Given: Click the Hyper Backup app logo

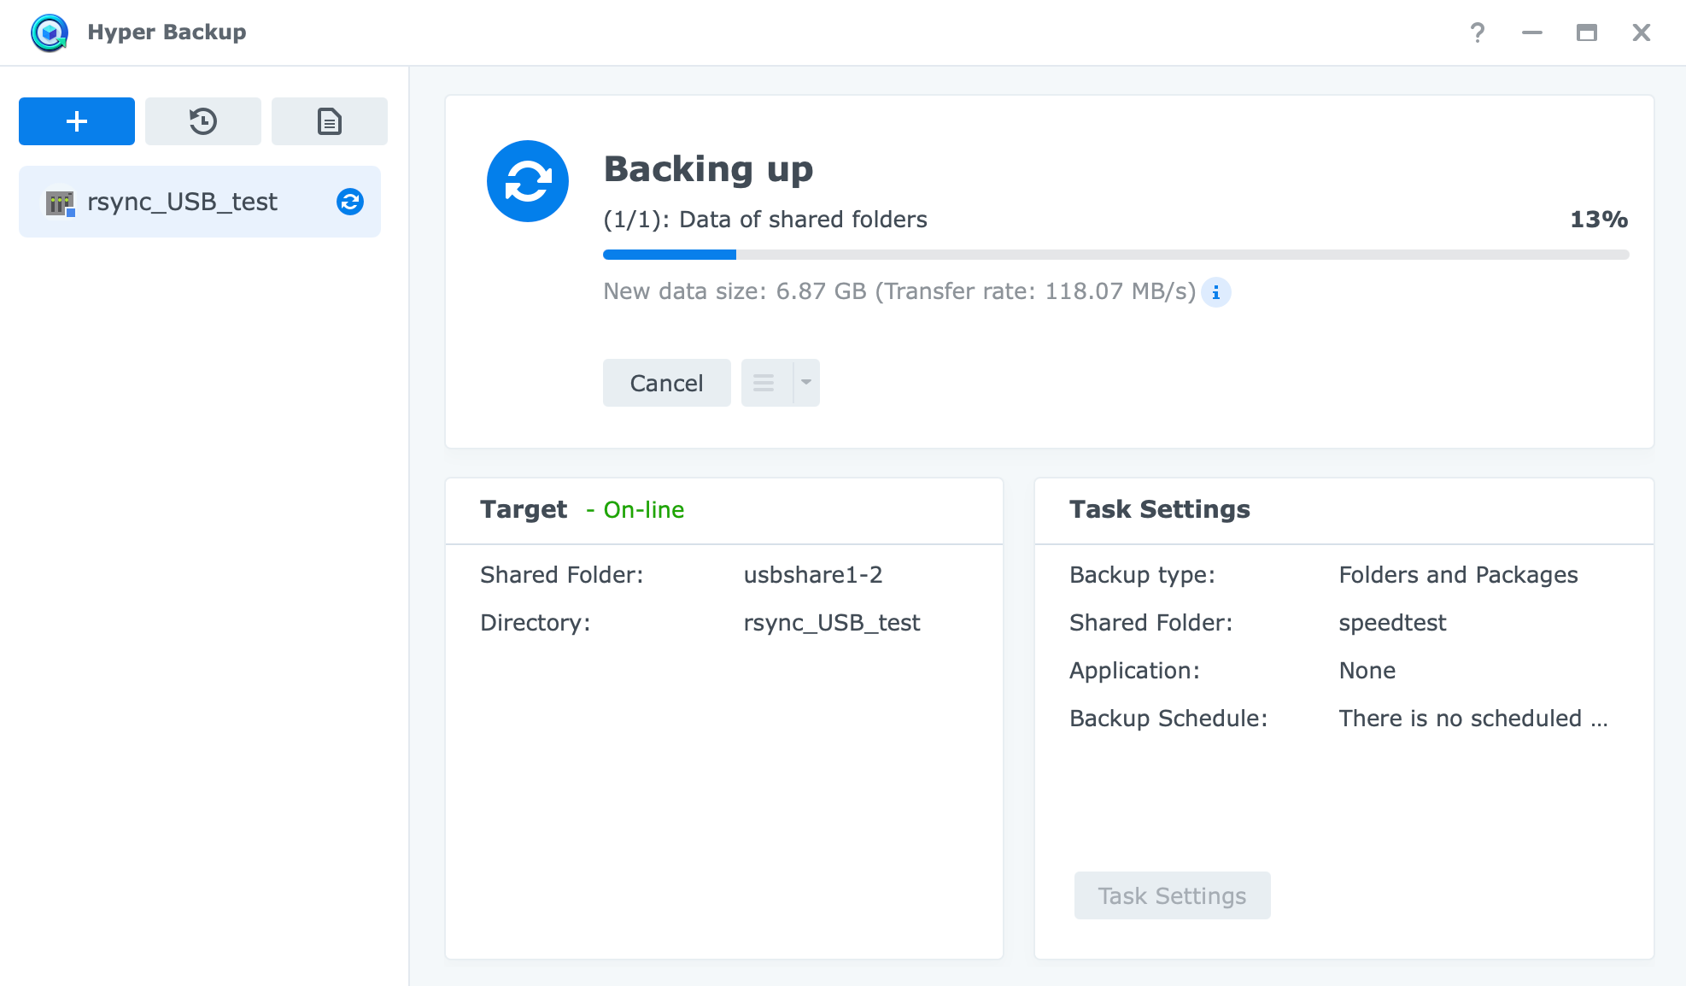Looking at the screenshot, I should click(x=50, y=32).
